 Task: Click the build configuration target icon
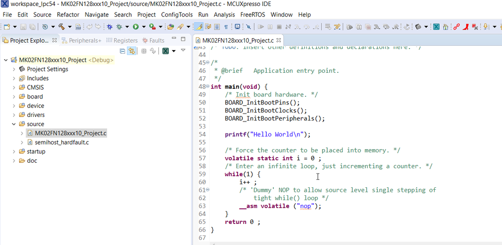coord(45,27)
